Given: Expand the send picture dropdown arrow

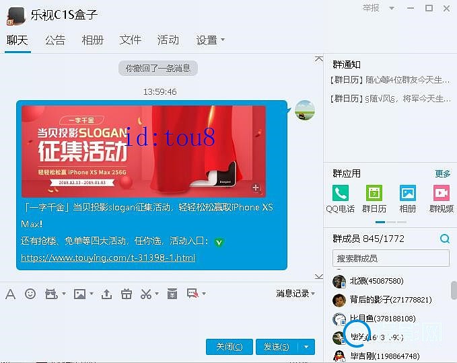Looking at the screenshot, I should click(x=92, y=294).
